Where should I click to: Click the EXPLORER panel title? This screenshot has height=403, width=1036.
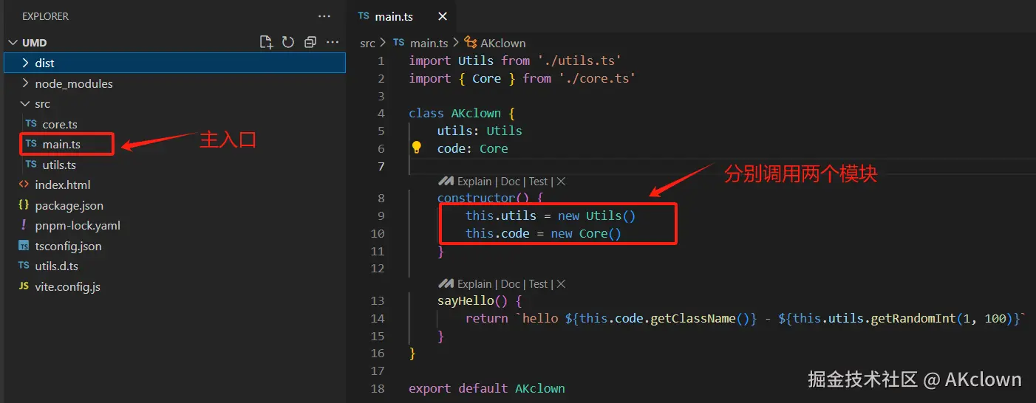(x=46, y=15)
